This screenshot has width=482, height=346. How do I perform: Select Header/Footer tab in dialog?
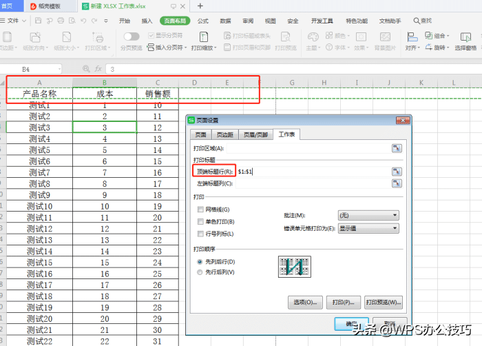[x=255, y=134]
